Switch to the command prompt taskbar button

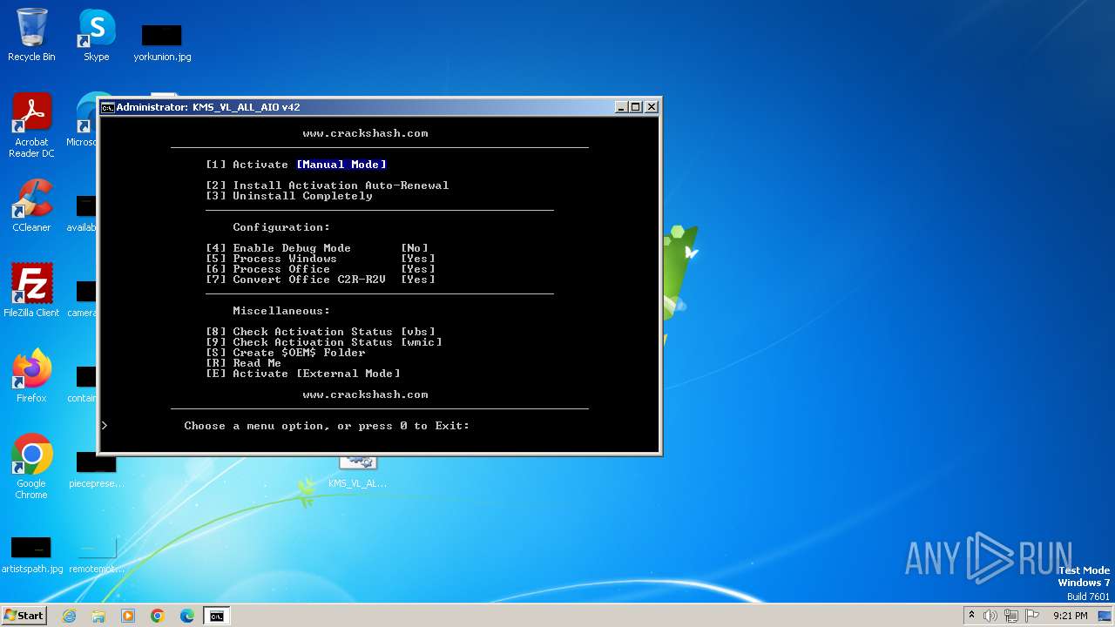click(x=217, y=616)
